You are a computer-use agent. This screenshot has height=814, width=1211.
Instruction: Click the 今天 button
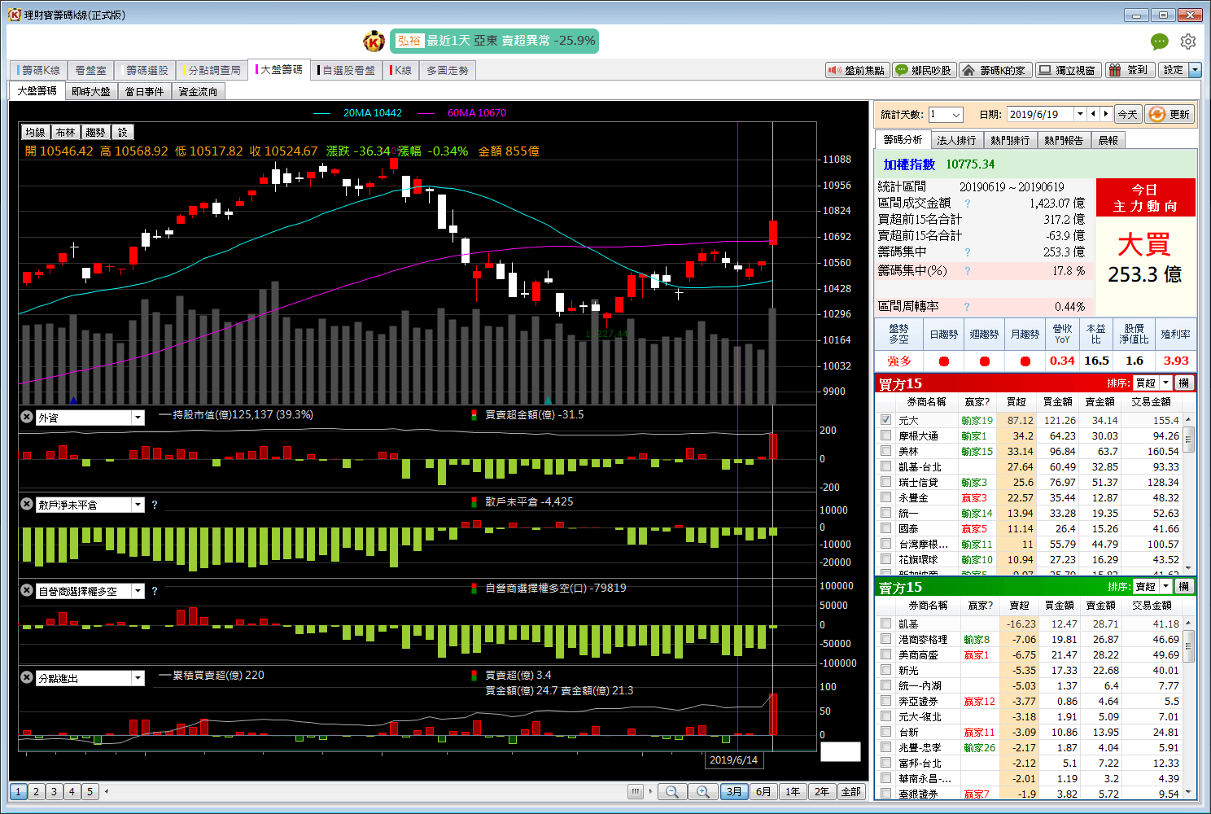point(1128,115)
